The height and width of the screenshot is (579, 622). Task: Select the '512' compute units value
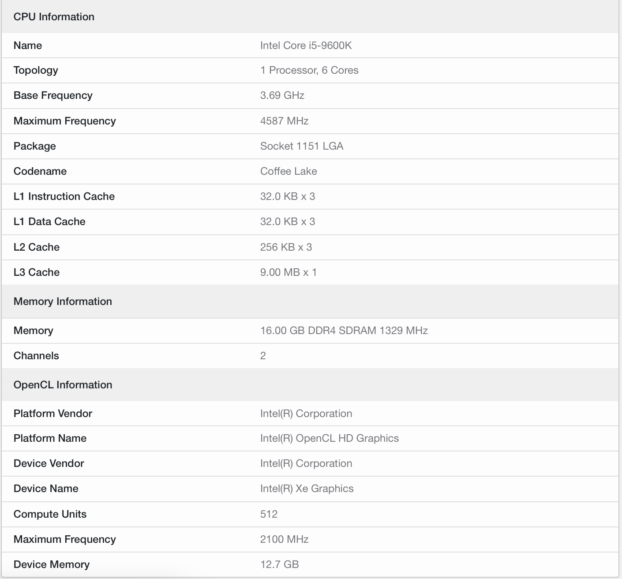269,514
